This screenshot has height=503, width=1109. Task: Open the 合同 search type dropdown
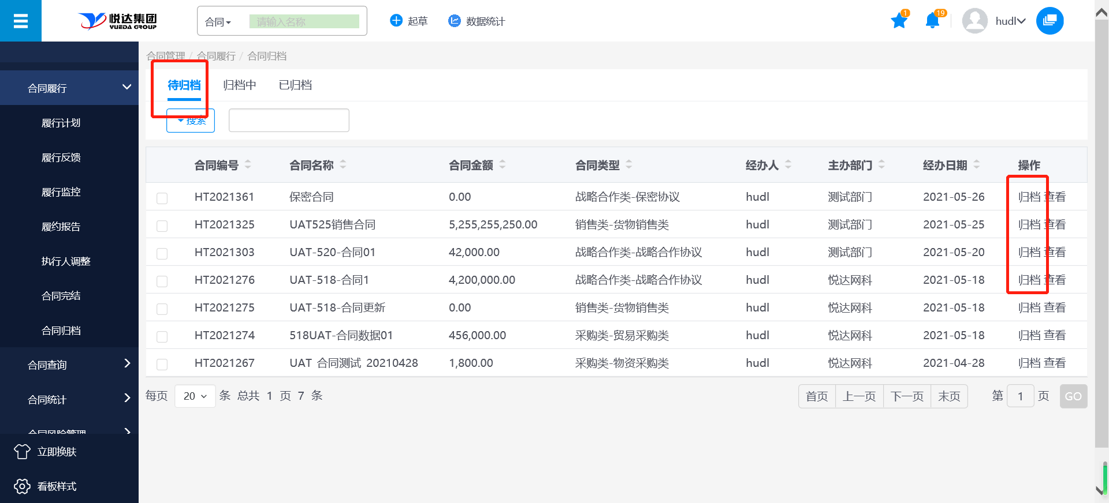(x=218, y=22)
